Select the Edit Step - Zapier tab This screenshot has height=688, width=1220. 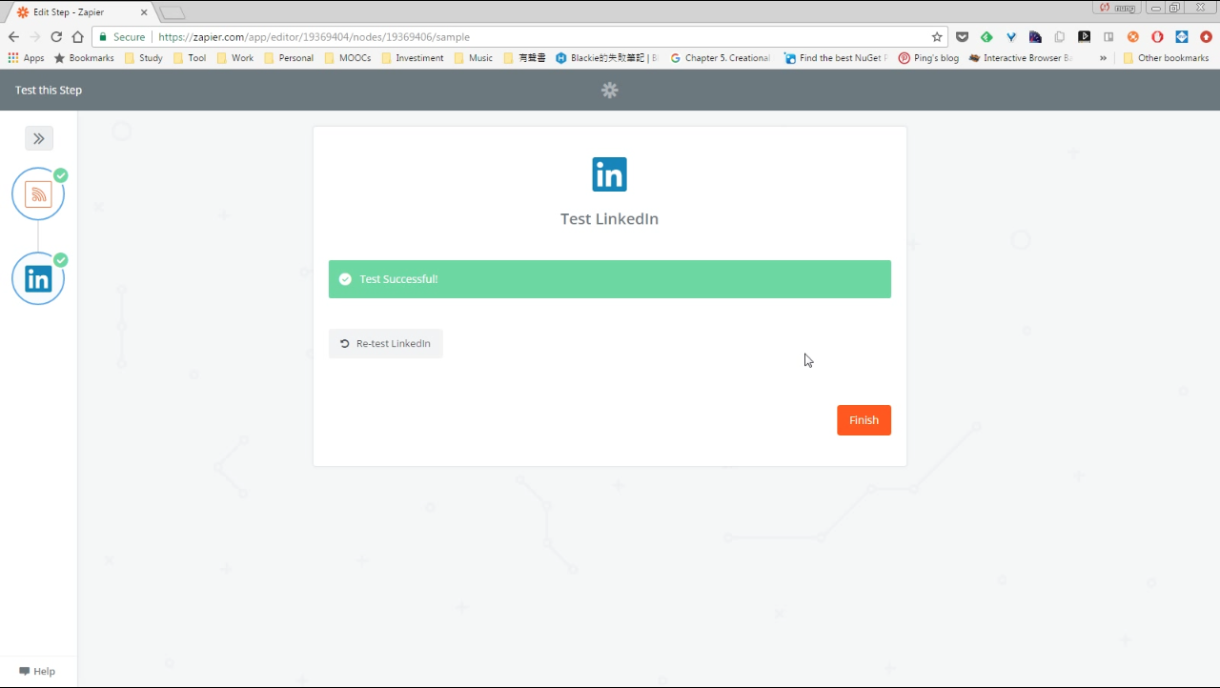point(81,12)
